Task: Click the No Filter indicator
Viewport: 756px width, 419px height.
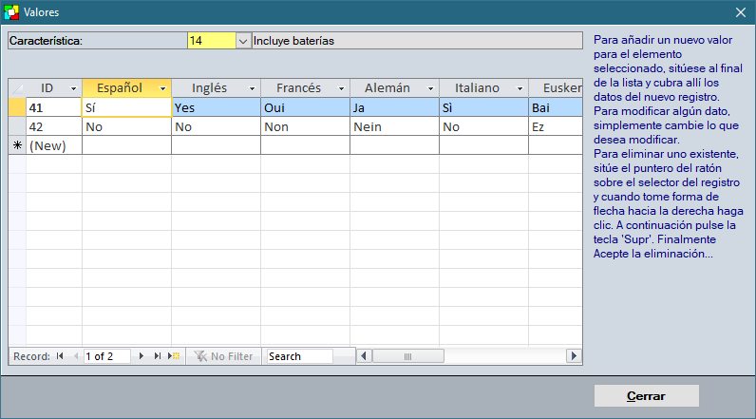Action: coord(224,356)
